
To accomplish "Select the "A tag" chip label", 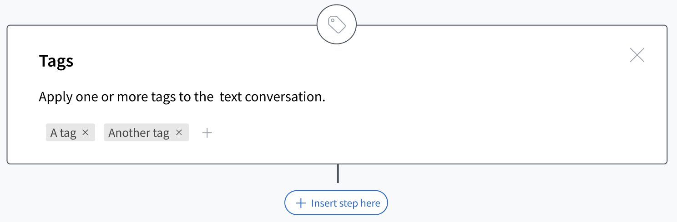I will click(x=63, y=133).
